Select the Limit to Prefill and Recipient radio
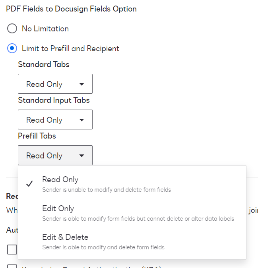Screen dimensions: 258x268 coord(12,48)
